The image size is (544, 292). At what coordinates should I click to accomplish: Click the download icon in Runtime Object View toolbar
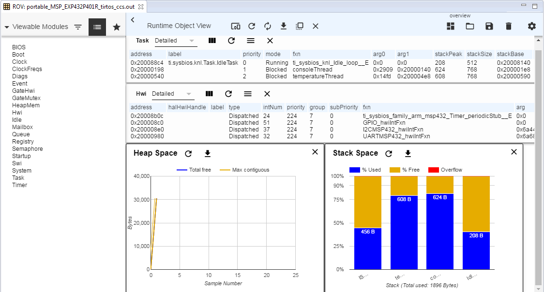pyautogui.click(x=284, y=26)
